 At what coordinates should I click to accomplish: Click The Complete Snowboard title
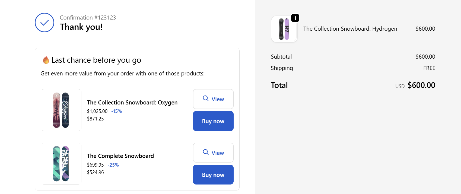tap(120, 156)
